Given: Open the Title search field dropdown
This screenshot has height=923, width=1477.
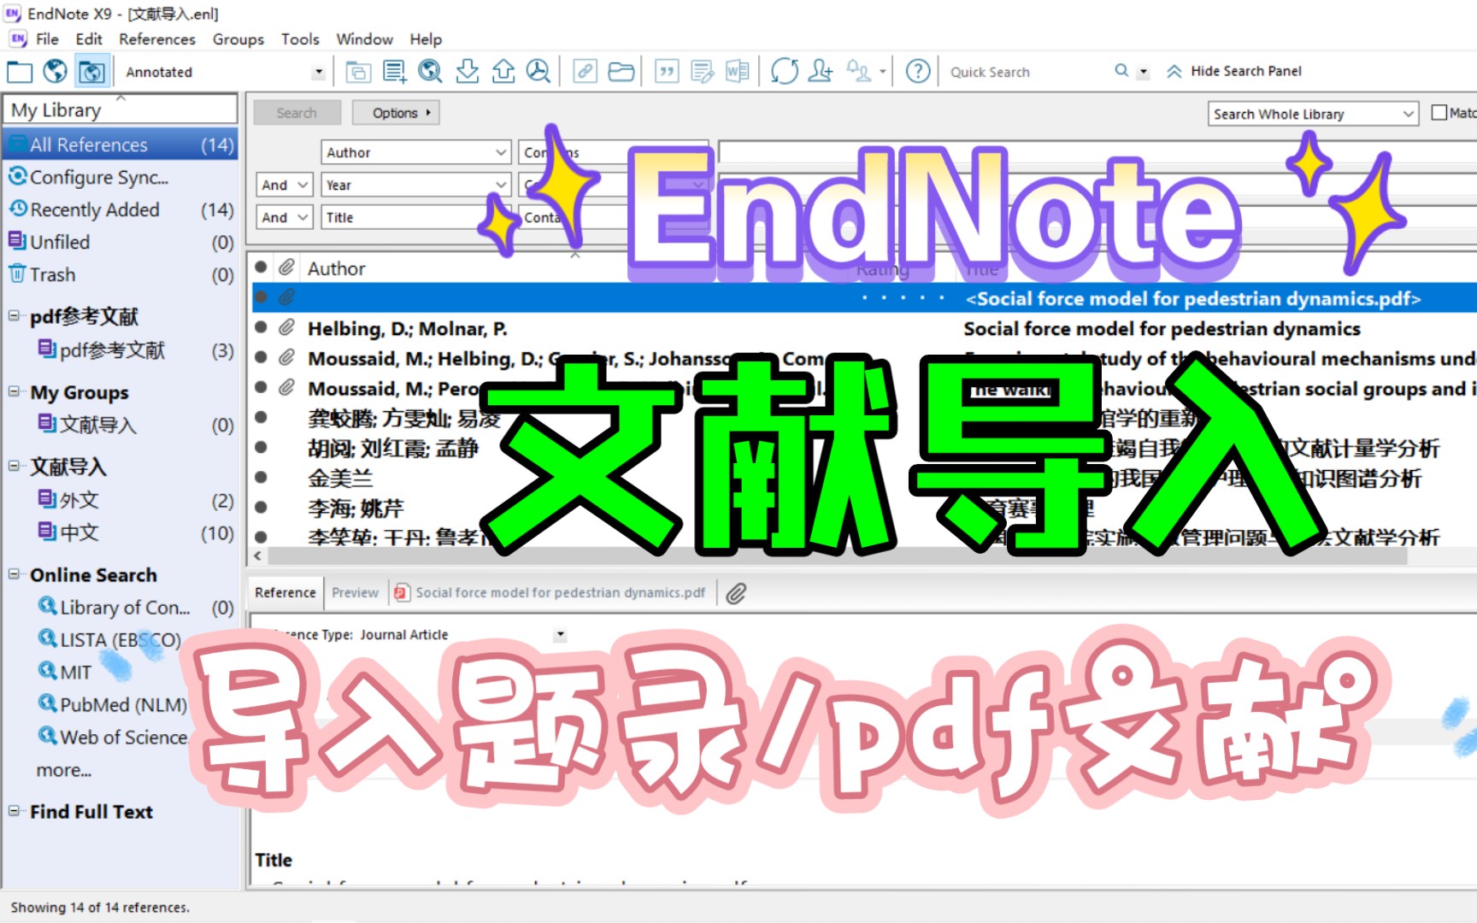Looking at the screenshot, I should pyautogui.click(x=502, y=217).
